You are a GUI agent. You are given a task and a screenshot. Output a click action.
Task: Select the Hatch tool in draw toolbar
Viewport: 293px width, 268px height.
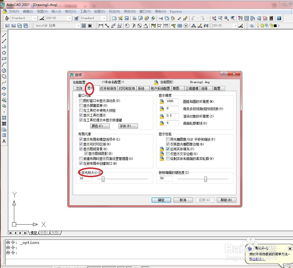[4, 118]
